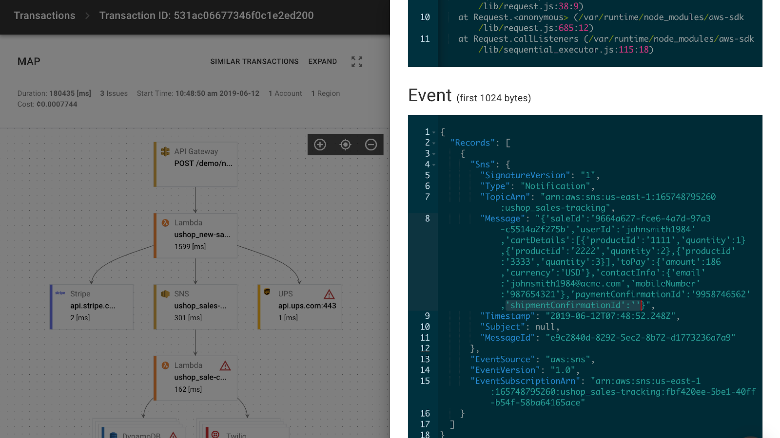Click the 3 Issues label
This screenshot has width=780, height=438.
tap(114, 93)
